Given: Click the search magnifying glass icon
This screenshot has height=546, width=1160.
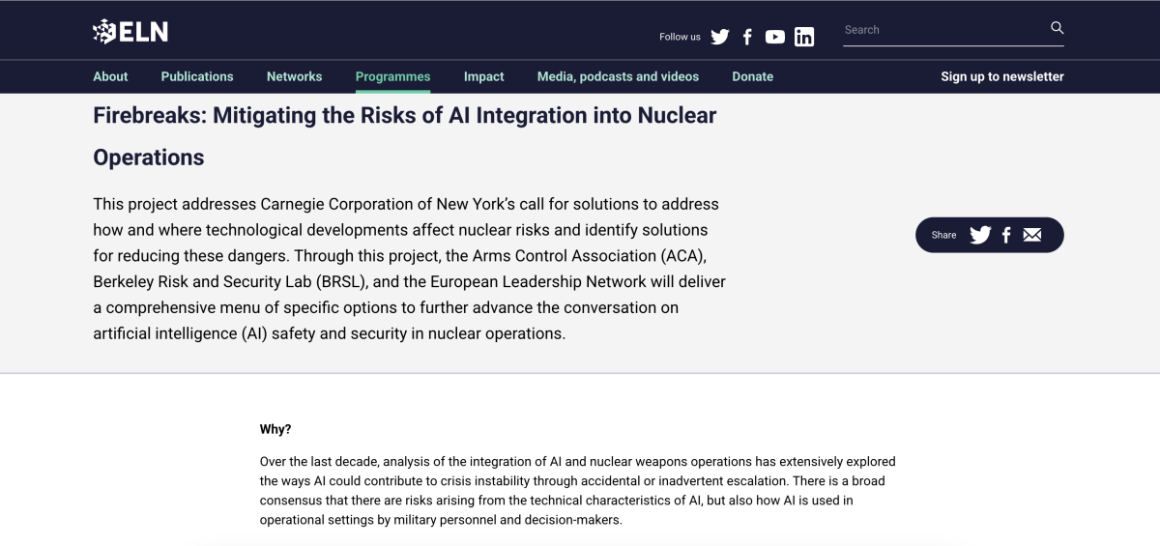Looking at the screenshot, I should point(1057,28).
